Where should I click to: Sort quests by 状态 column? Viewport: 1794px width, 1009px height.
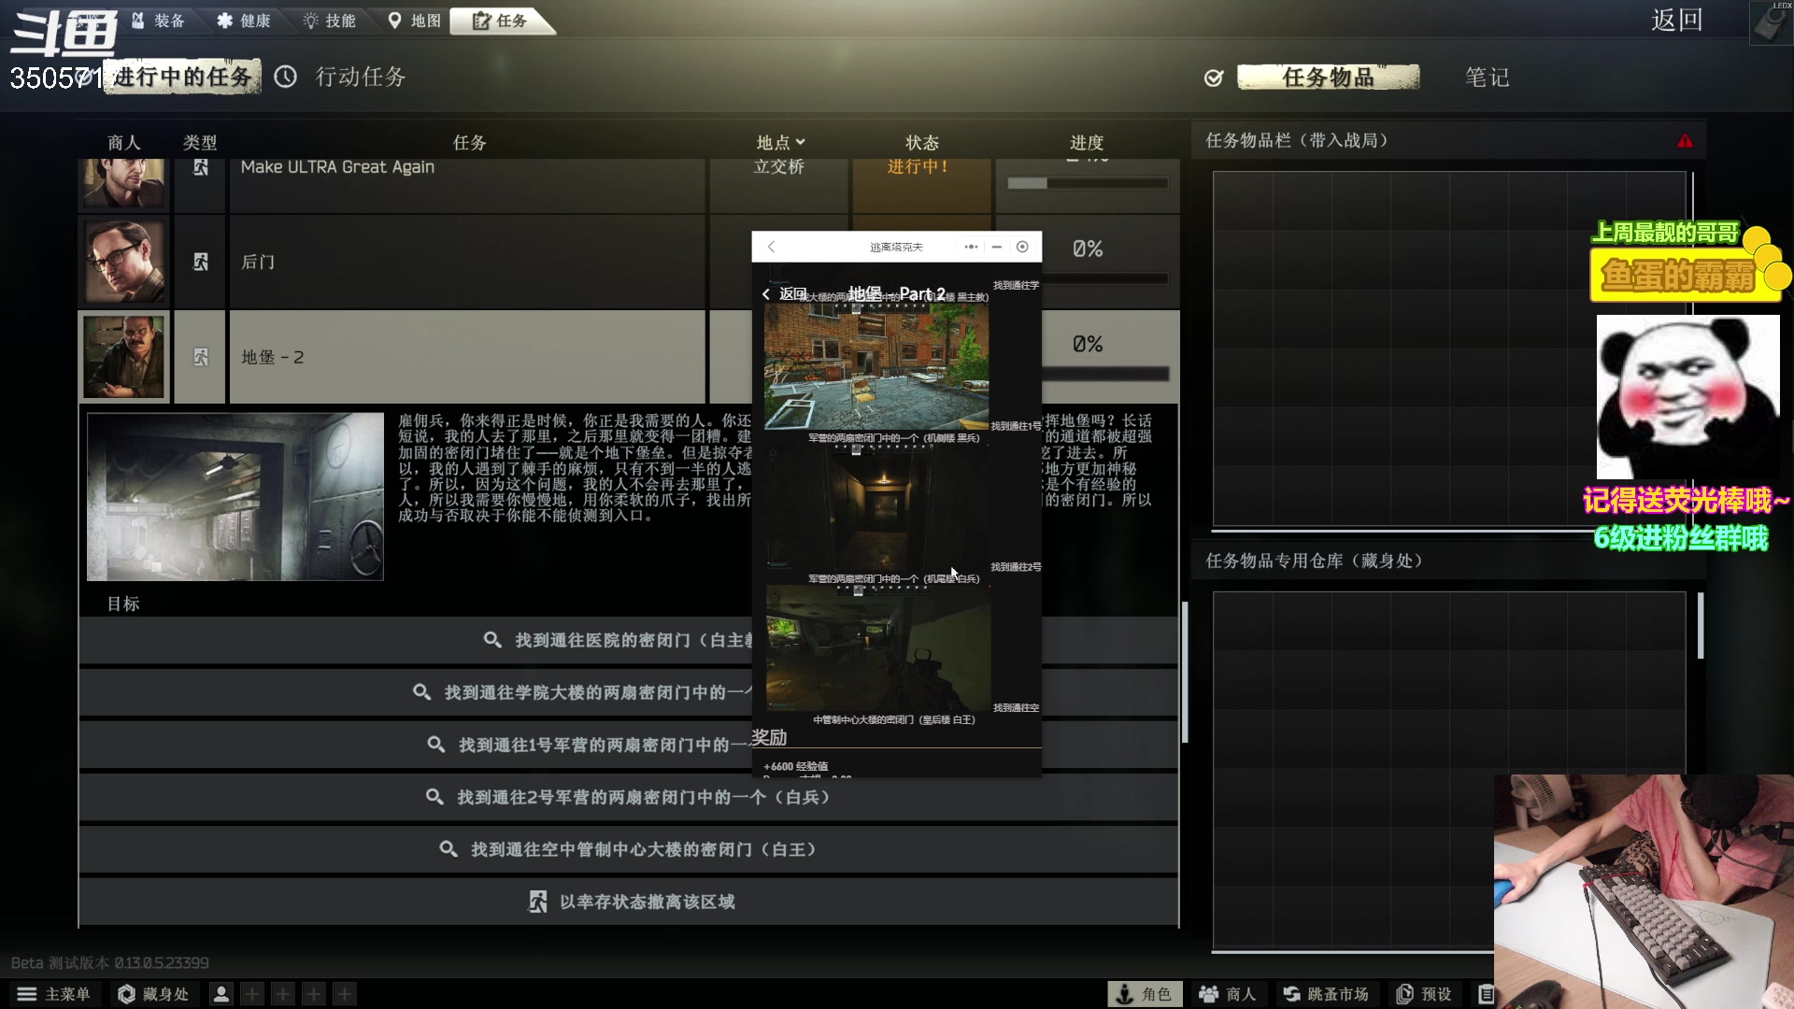click(x=921, y=142)
